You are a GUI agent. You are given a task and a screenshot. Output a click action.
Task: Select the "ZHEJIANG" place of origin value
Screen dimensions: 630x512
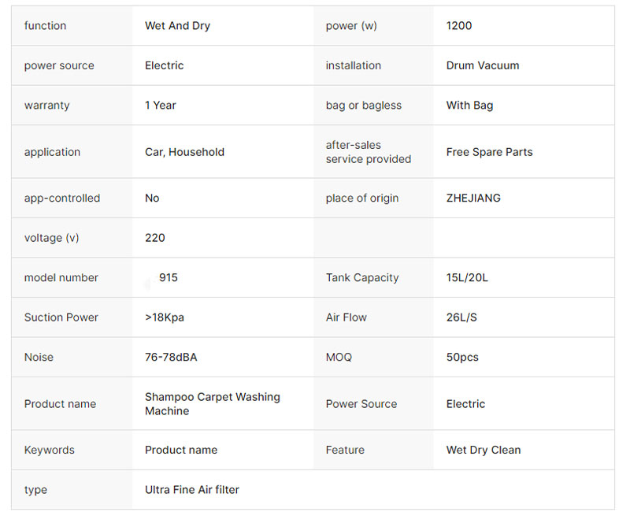click(x=472, y=198)
